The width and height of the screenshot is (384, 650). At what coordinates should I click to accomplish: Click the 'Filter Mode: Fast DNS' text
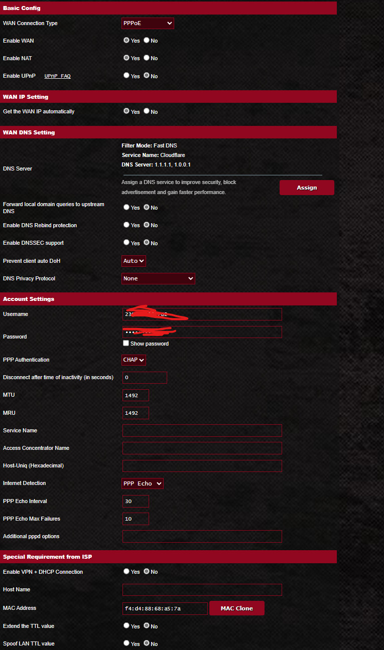(x=149, y=145)
